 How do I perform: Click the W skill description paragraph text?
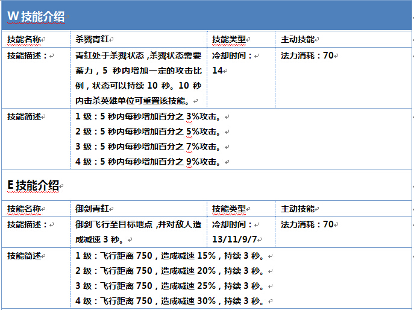(x=138, y=78)
